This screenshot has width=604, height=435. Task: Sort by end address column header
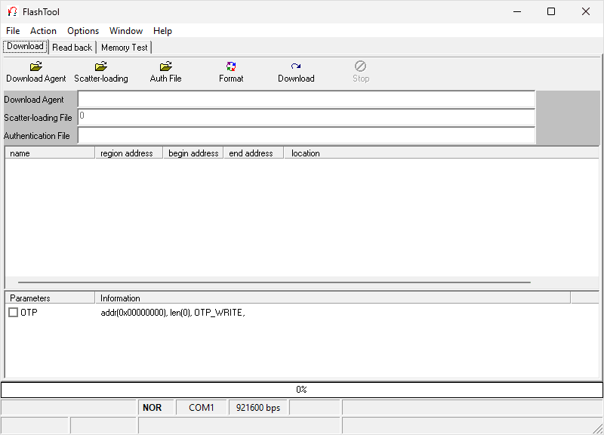(x=254, y=153)
